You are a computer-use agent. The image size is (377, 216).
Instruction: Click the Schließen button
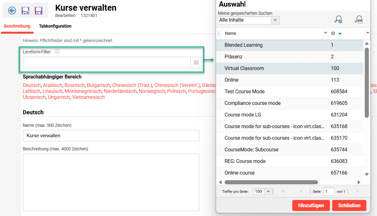click(349, 205)
